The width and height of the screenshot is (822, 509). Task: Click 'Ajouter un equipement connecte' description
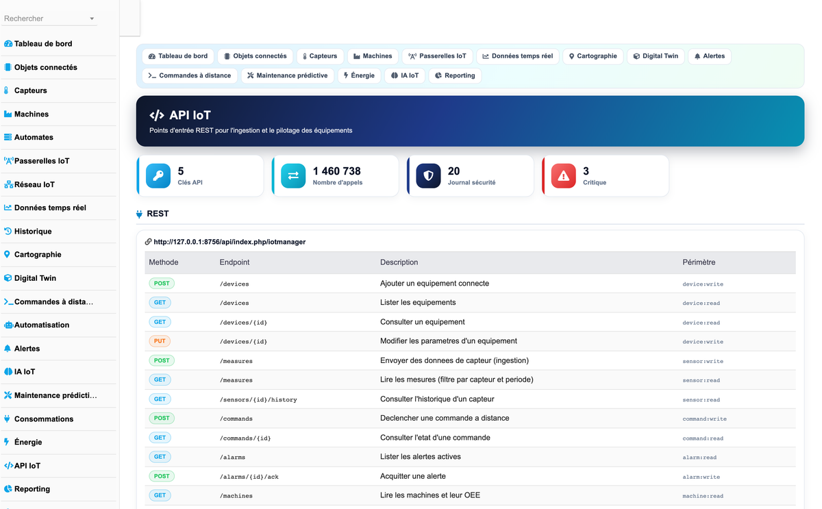pos(435,284)
